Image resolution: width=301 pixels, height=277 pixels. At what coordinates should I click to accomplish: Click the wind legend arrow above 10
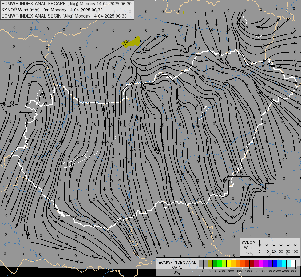click(x=267, y=243)
